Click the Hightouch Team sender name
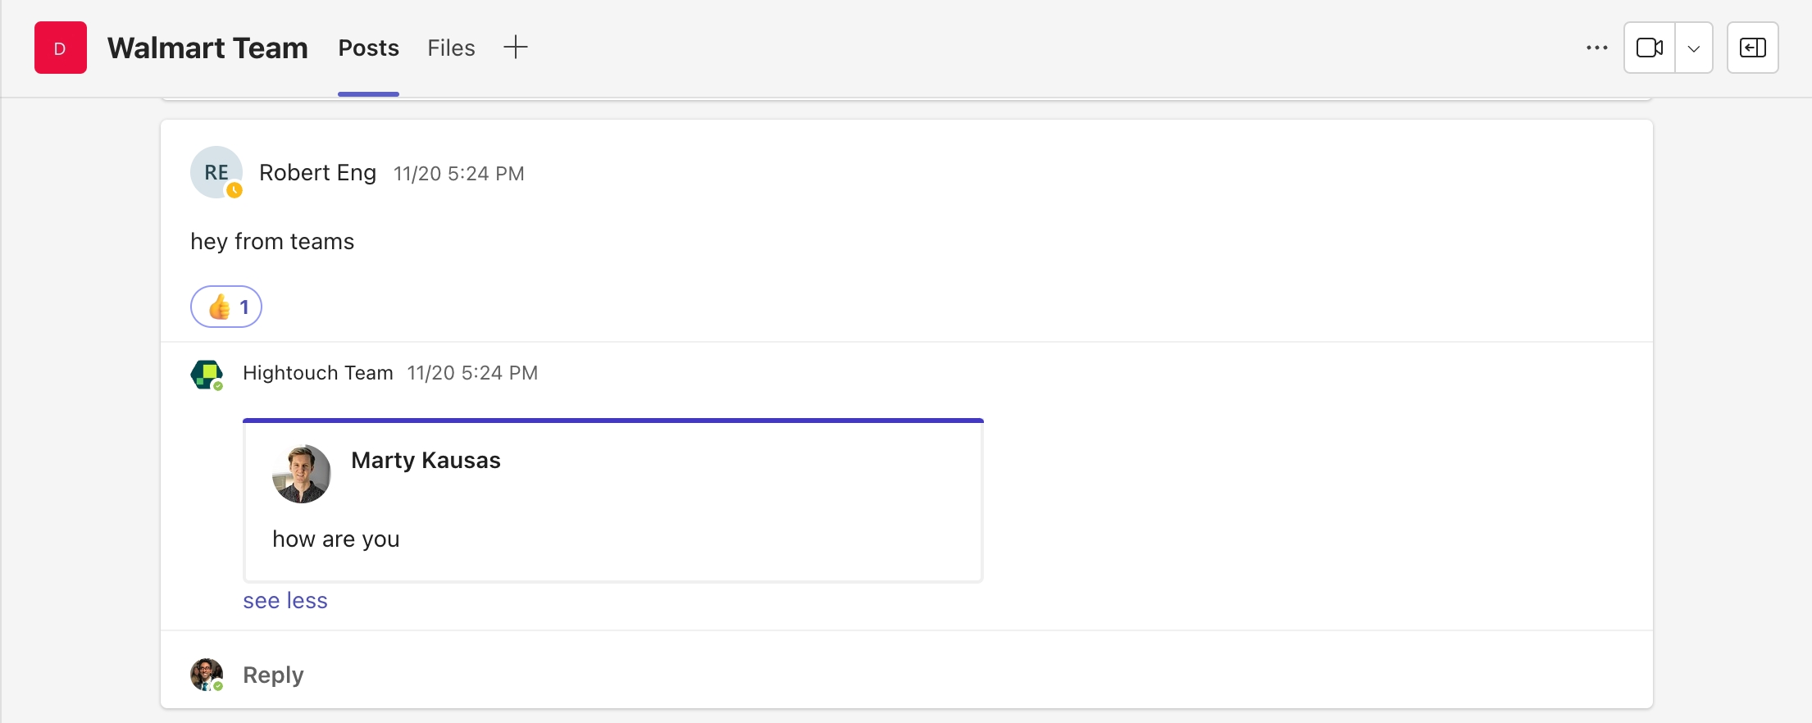 click(x=318, y=373)
